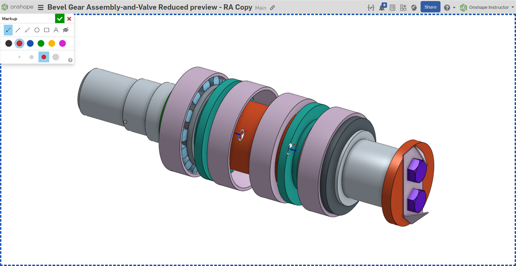Expand the help menu dropdown arrow
The image size is (516, 266).
click(x=454, y=8)
